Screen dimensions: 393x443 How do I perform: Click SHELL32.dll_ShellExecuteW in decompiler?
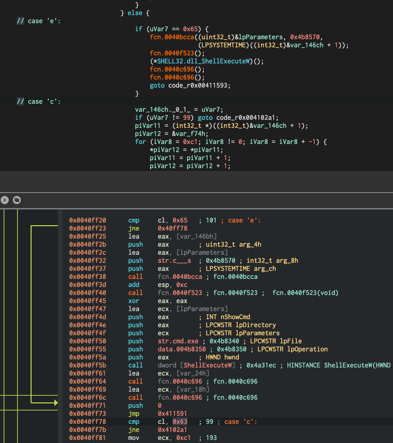point(204,61)
